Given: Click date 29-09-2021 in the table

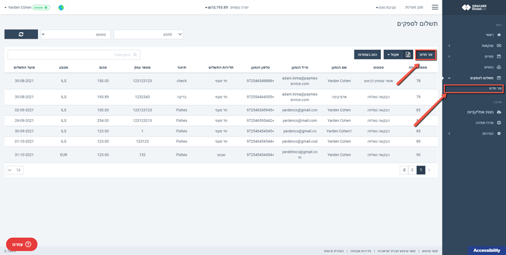Looking at the screenshot, I should coord(24,121).
